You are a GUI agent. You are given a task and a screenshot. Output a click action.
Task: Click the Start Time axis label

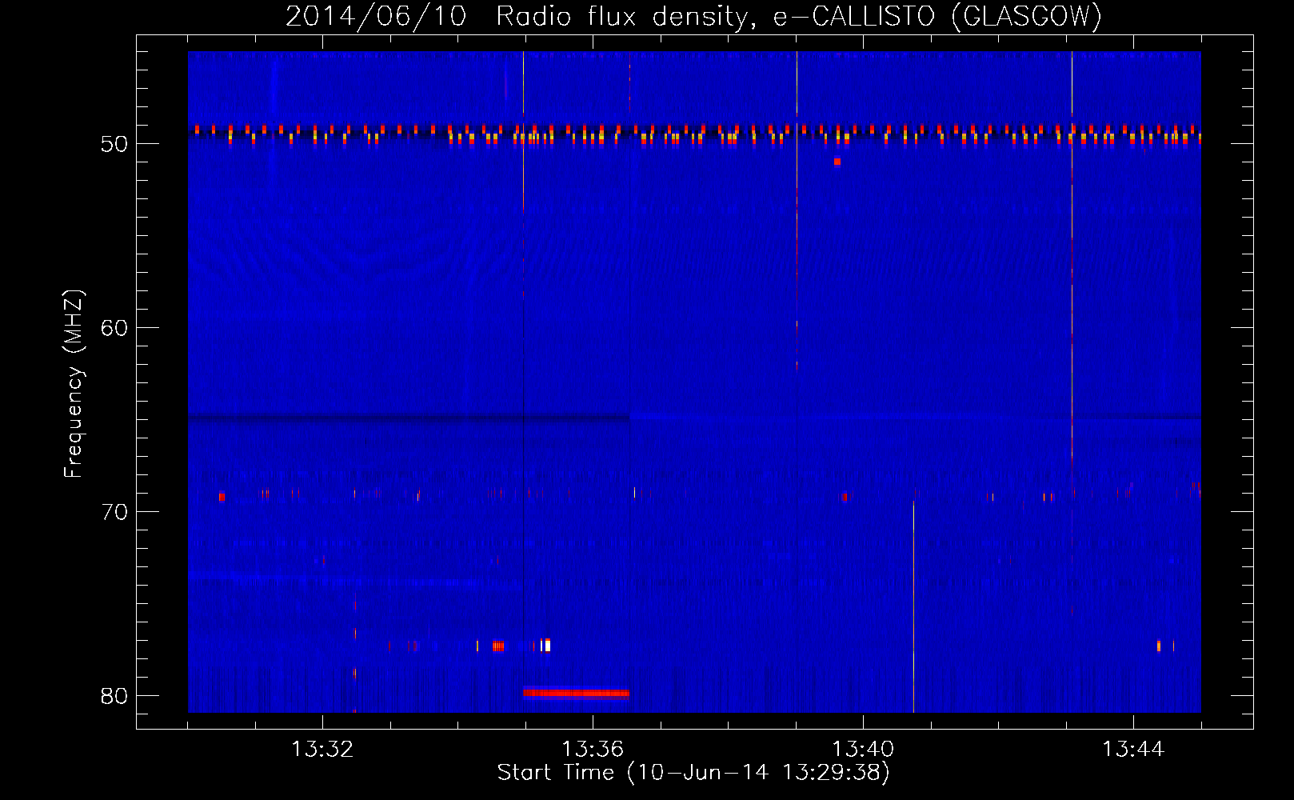693,773
